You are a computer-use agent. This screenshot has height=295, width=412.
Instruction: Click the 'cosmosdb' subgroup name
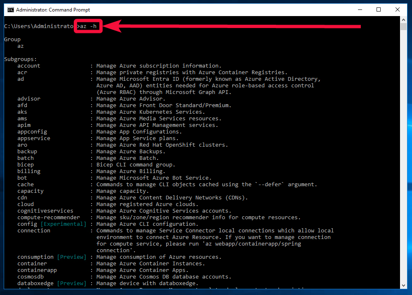pos(31,276)
